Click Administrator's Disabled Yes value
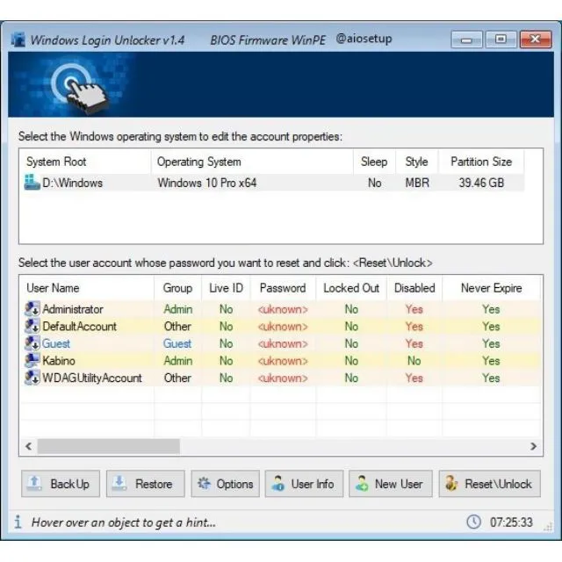 [414, 309]
